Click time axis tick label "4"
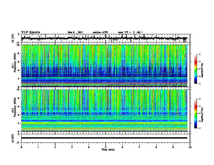Screen dimensions: 214x165 [x=89, y=147]
